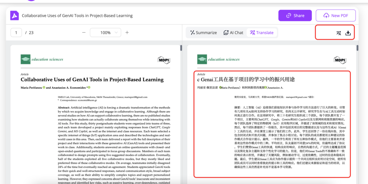Click the MDPI logo in translated PDF
This screenshot has width=368, height=184.
point(340,60)
